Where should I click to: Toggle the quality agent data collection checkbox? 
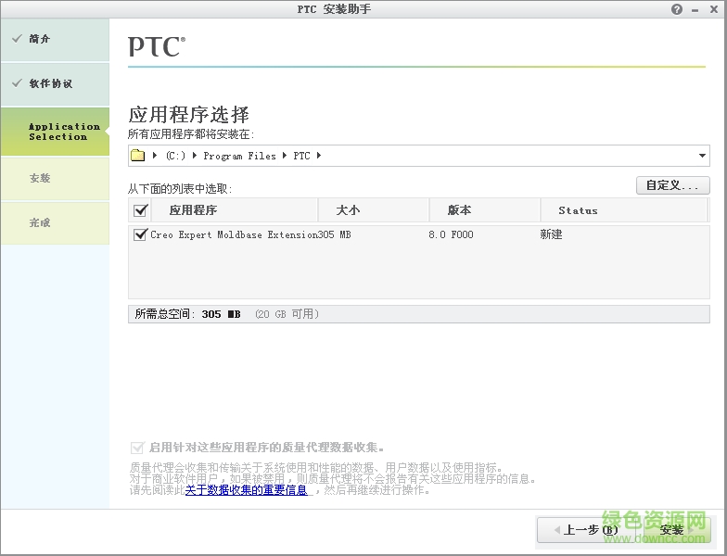[138, 447]
